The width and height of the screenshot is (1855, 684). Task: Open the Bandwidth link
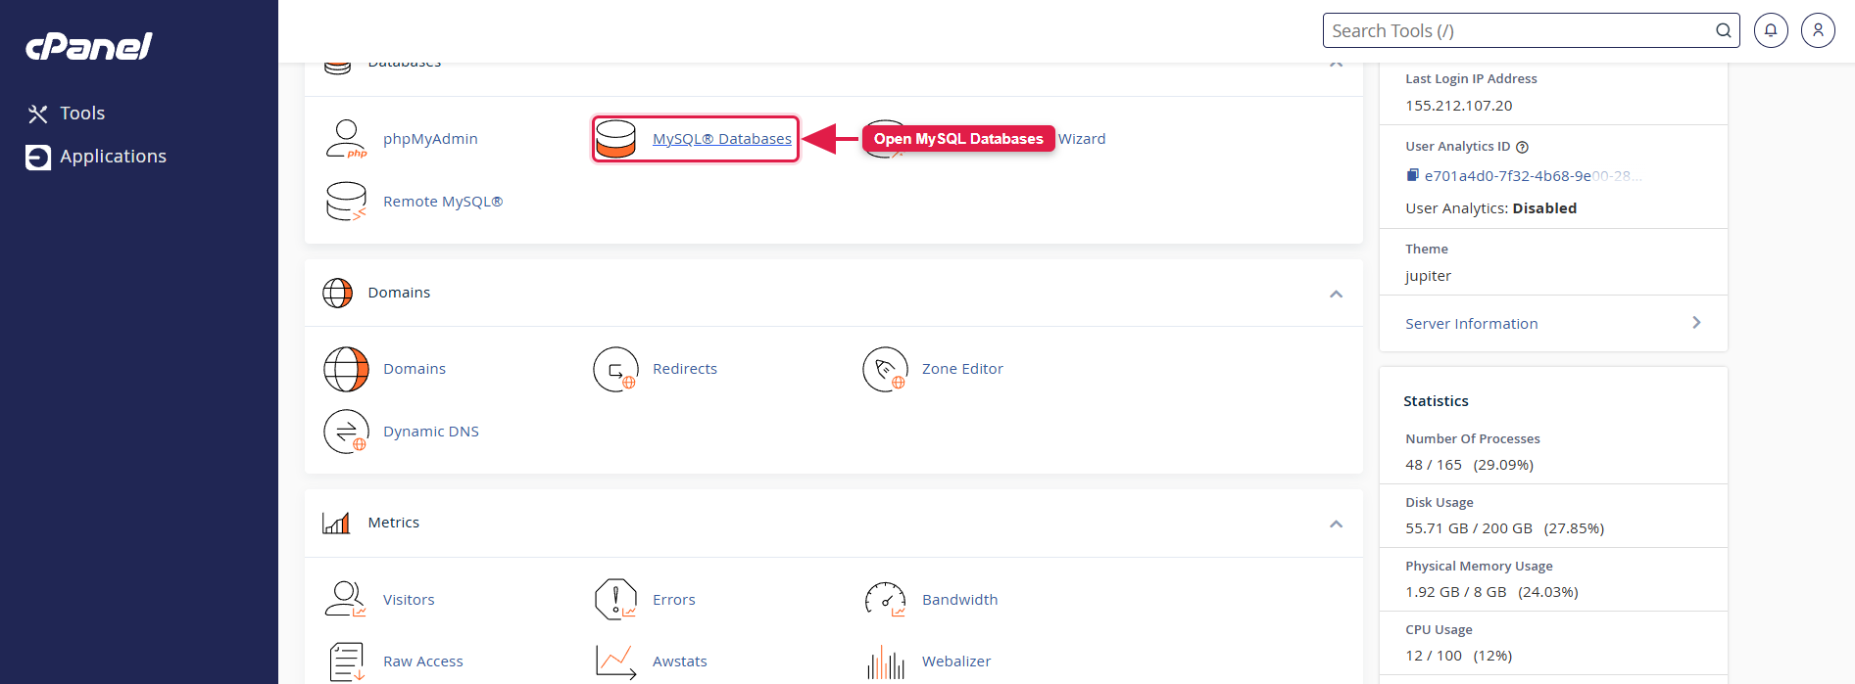[x=960, y=600]
